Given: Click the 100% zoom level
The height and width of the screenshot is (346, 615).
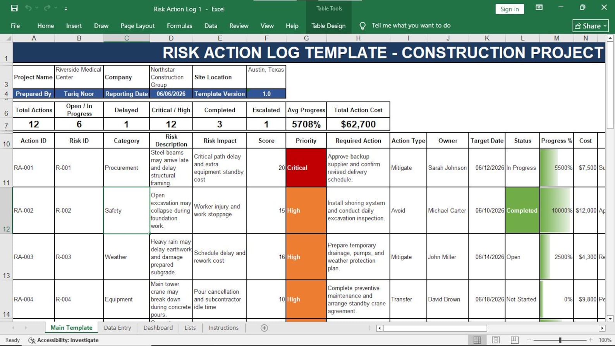Looking at the screenshot, I should click(x=605, y=340).
